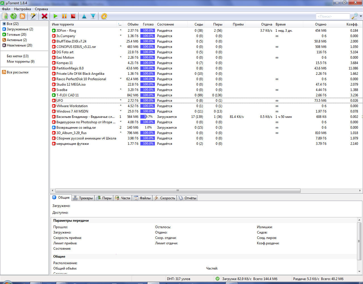Click Возвращение со звёзд 1.0% progress bar

pyautogui.click(x=147, y=128)
